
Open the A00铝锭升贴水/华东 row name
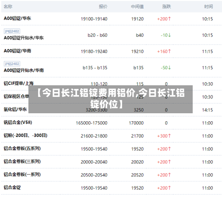[x=24, y=38]
